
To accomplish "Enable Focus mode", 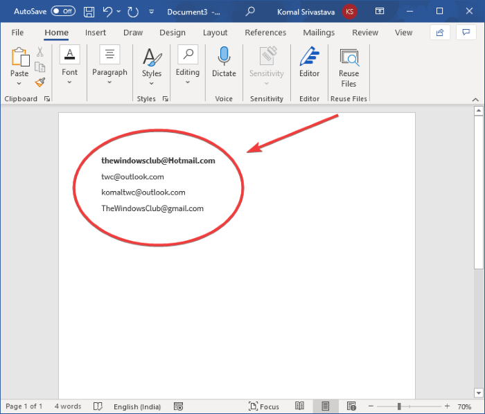I will (x=264, y=406).
